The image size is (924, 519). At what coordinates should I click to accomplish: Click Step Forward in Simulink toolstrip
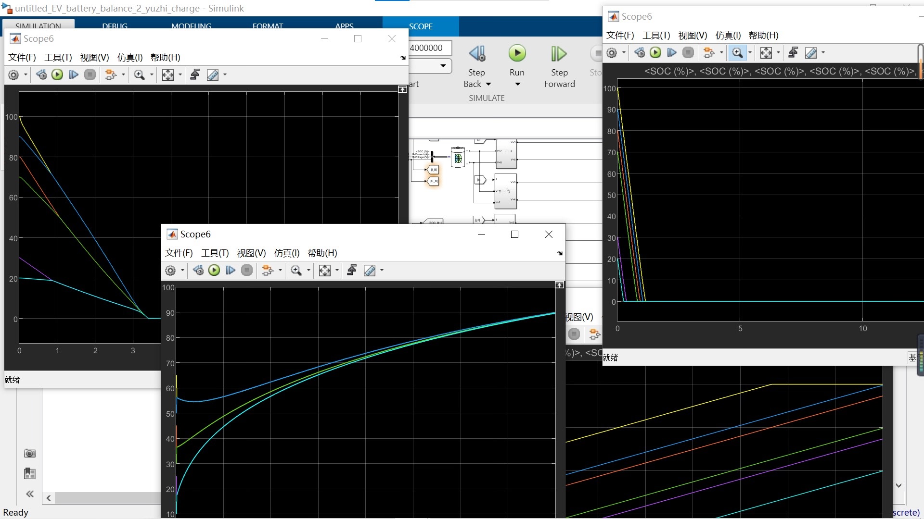coord(559,54)
